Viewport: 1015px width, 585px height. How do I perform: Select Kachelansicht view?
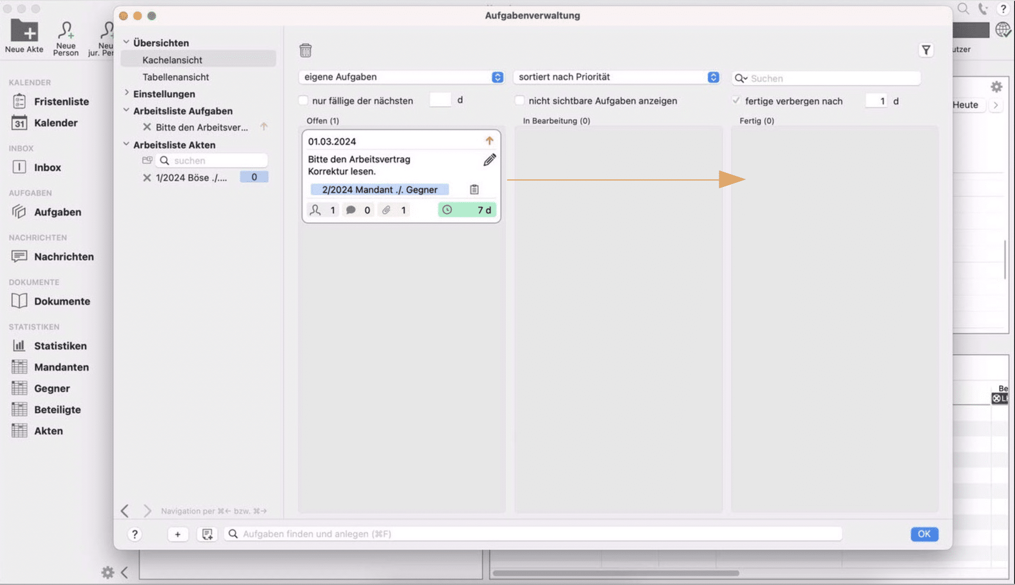coord(198,60)
